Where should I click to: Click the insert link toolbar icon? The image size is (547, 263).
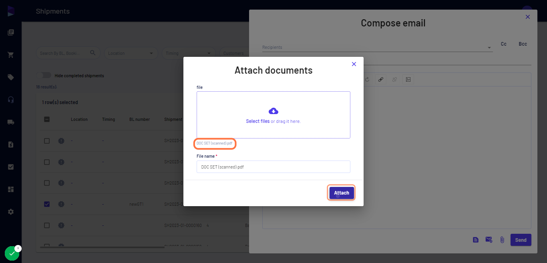381,80
